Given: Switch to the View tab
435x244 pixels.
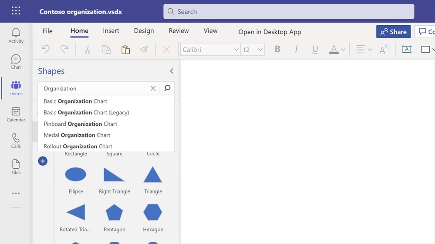Looking at the screenshot, I should (211, 31).
